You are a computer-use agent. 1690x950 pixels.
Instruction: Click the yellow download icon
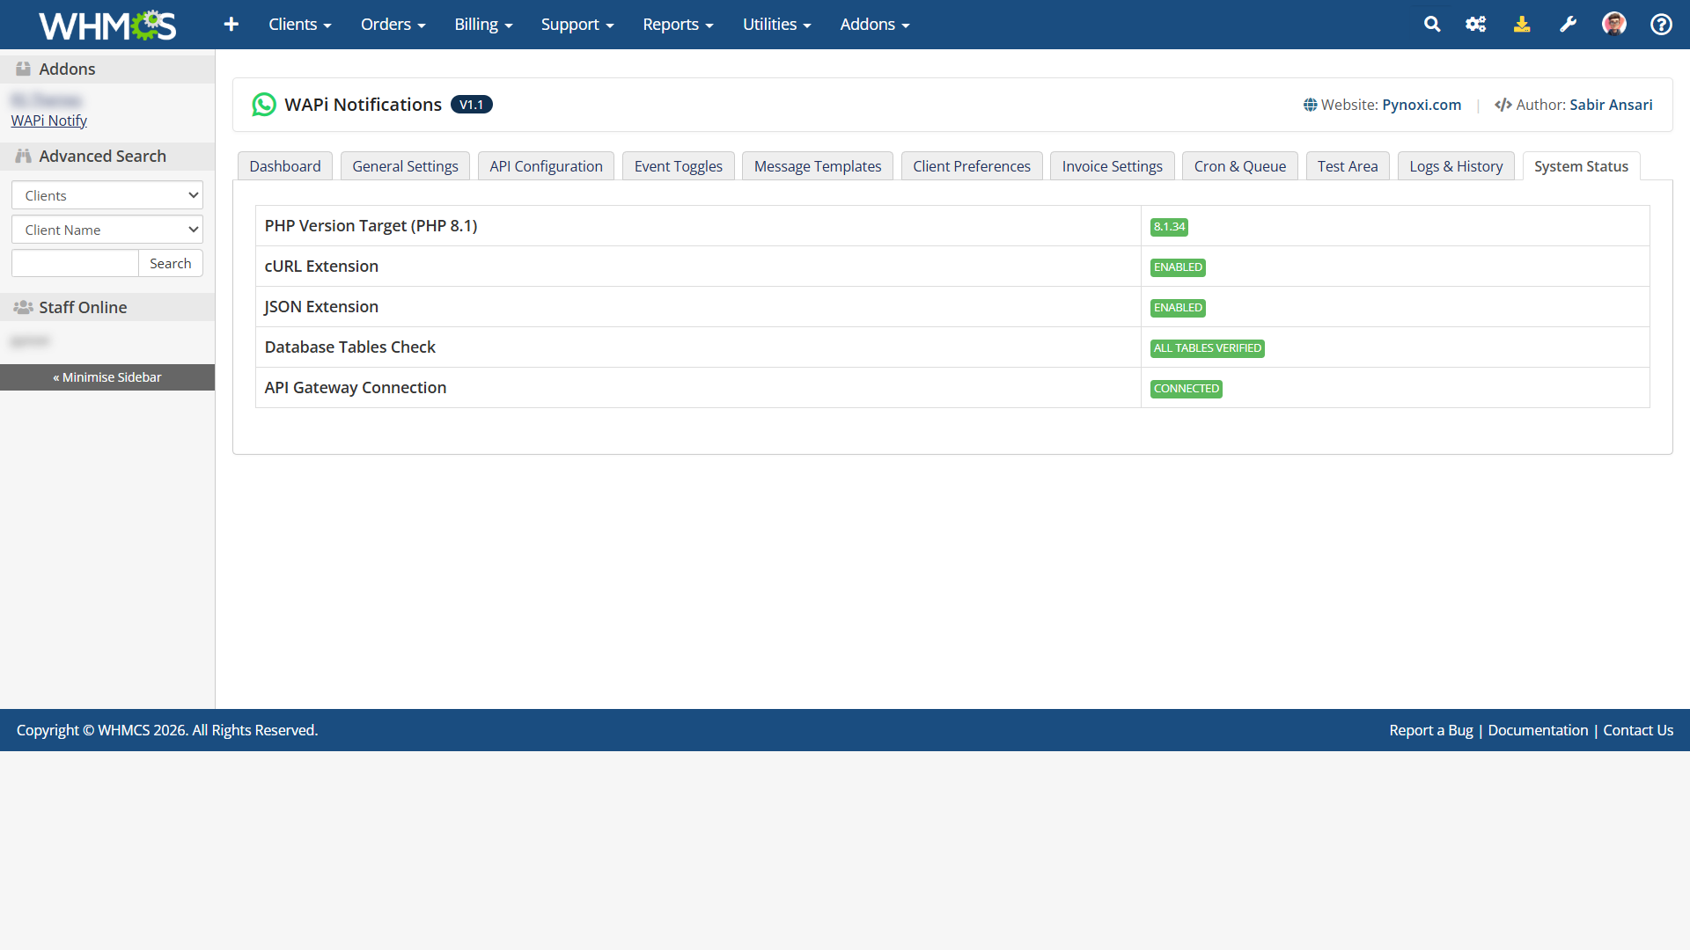[x=1522, y=25]
